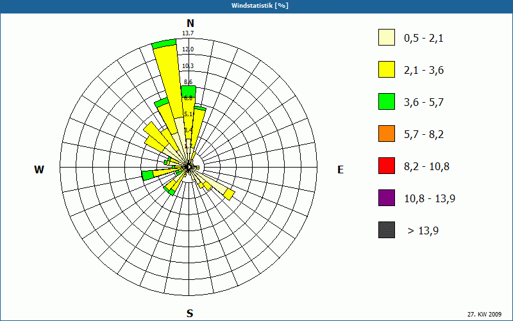Screen dimensions: 513x321
Task: Click the dark gray > 13,9 swatch
Action: (x=387, y=230)
